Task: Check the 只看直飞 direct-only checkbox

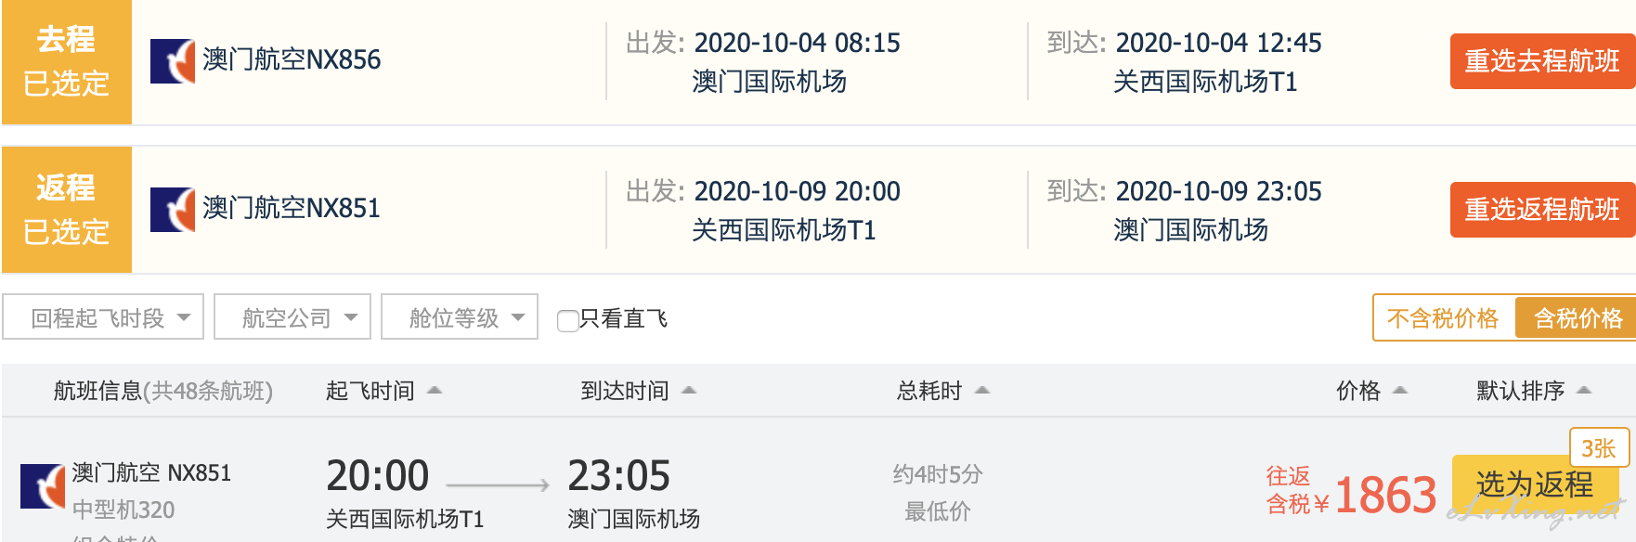Action: [x=567, y=320]
